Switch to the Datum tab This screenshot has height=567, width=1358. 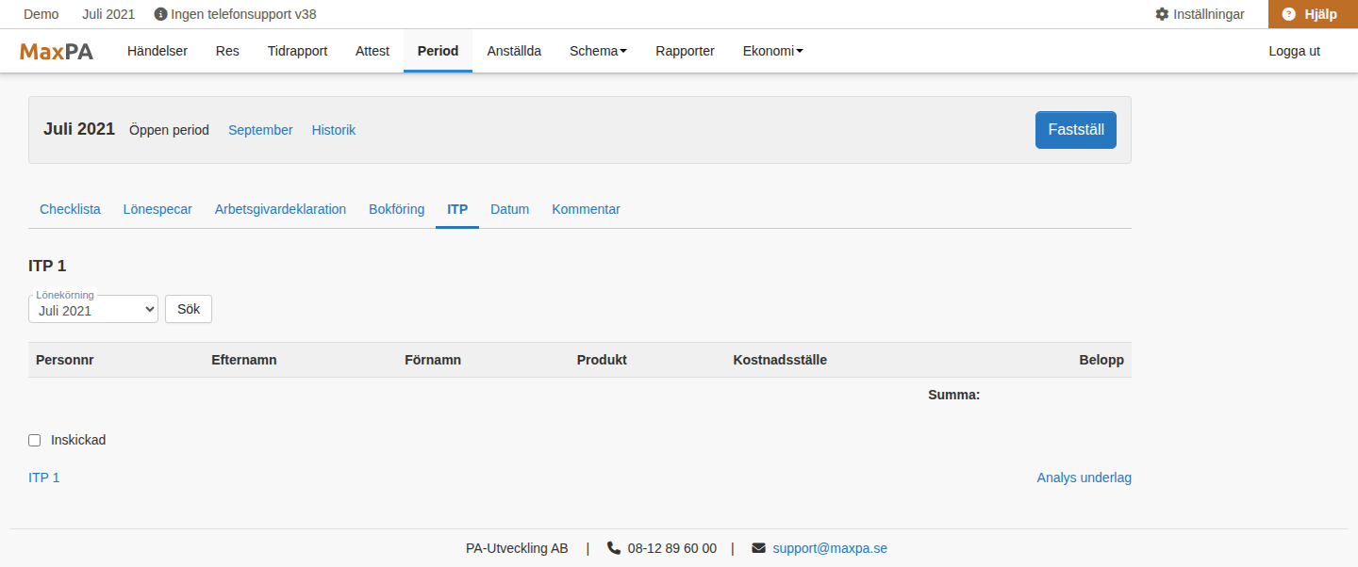pyautogui.click(x=509, y=209)
